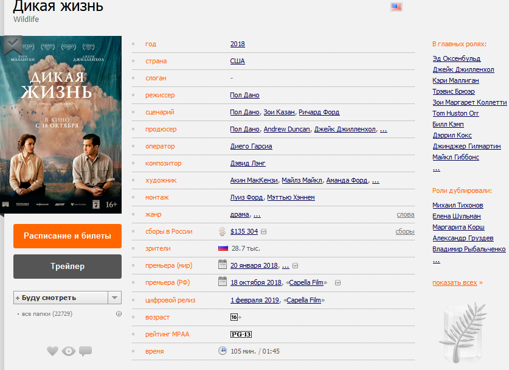This screenshot has height=370, width=509.
Task: Click the info icon next to all folders
Action: [x=119, y=314]
